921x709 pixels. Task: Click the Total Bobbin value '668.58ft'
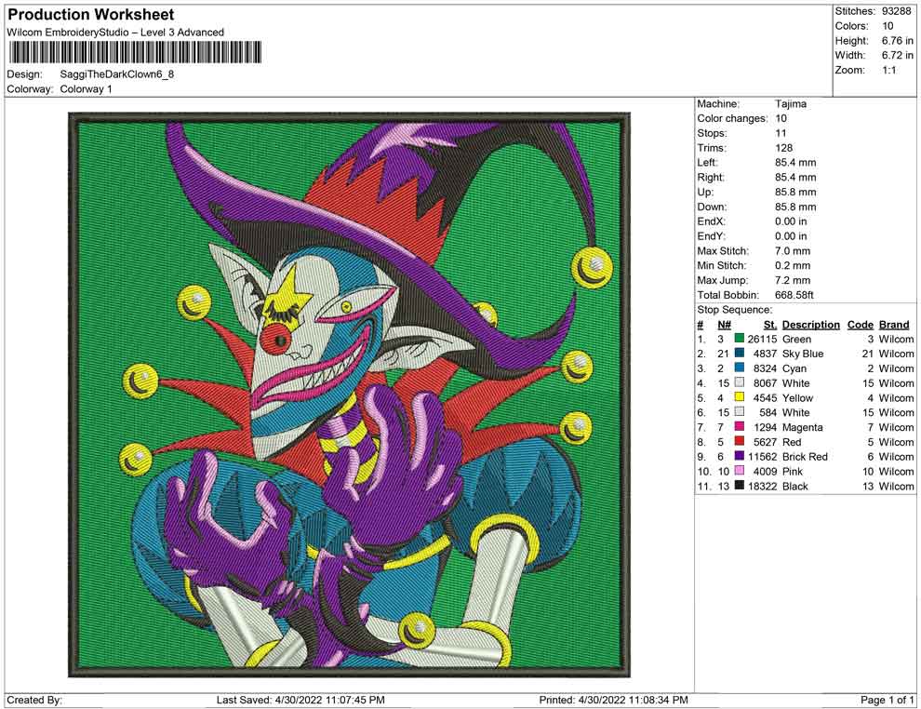coord(794,295)
